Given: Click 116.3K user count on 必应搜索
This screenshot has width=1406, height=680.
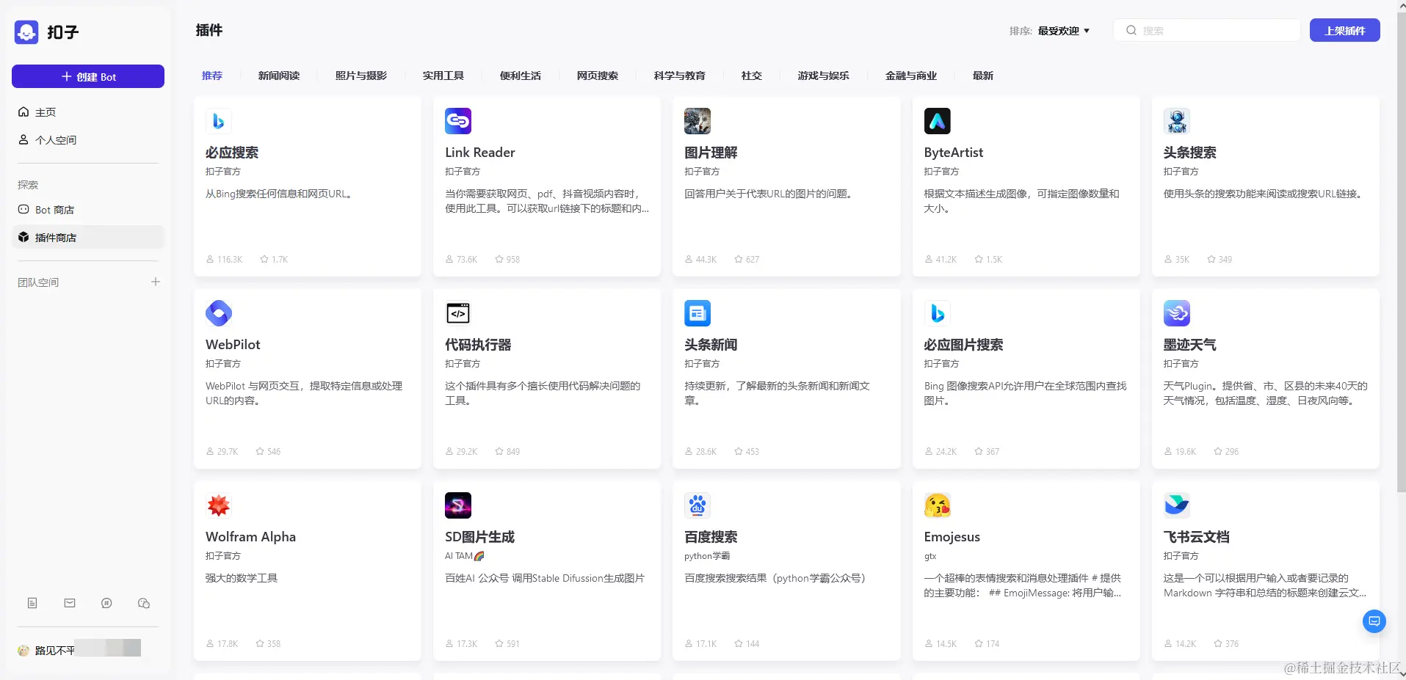Looking at the screenshot, I should tap(225, 260).
